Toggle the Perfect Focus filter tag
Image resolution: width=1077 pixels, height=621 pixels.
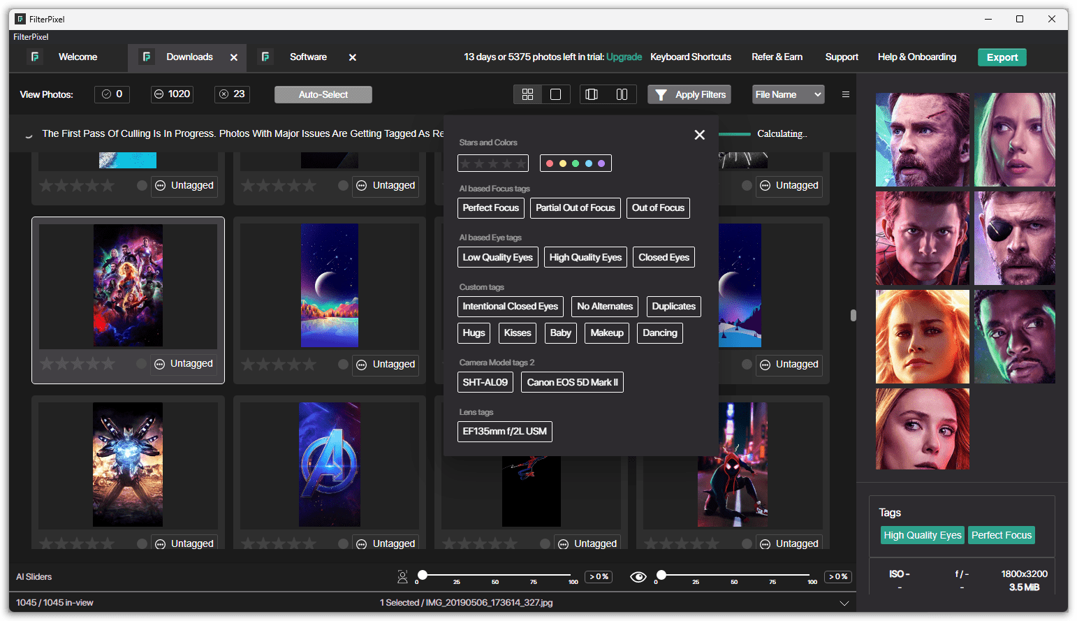(x=490, y=208)
